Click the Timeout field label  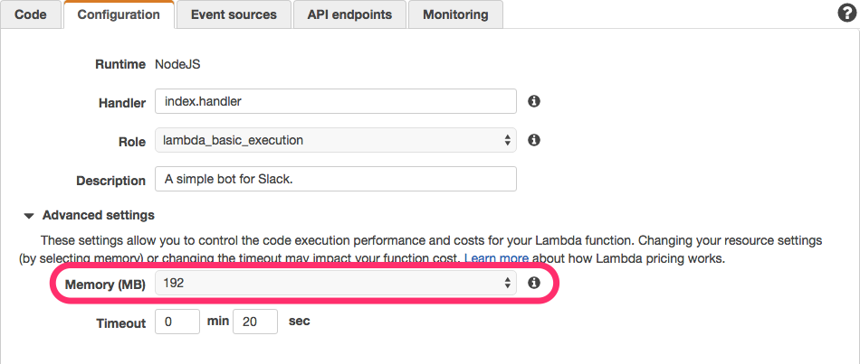121,322
